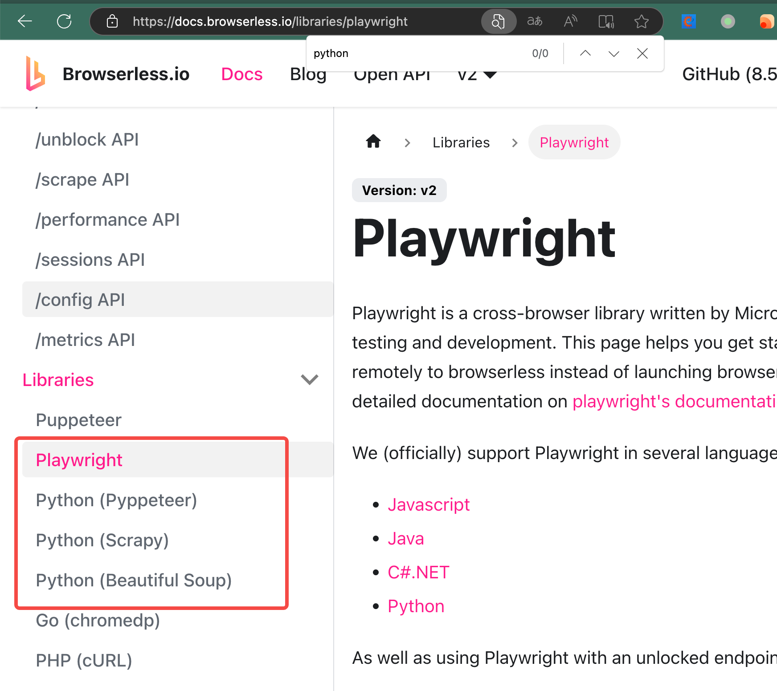
Task: Open the /config API sidebar page
Action: coord(178,300)
